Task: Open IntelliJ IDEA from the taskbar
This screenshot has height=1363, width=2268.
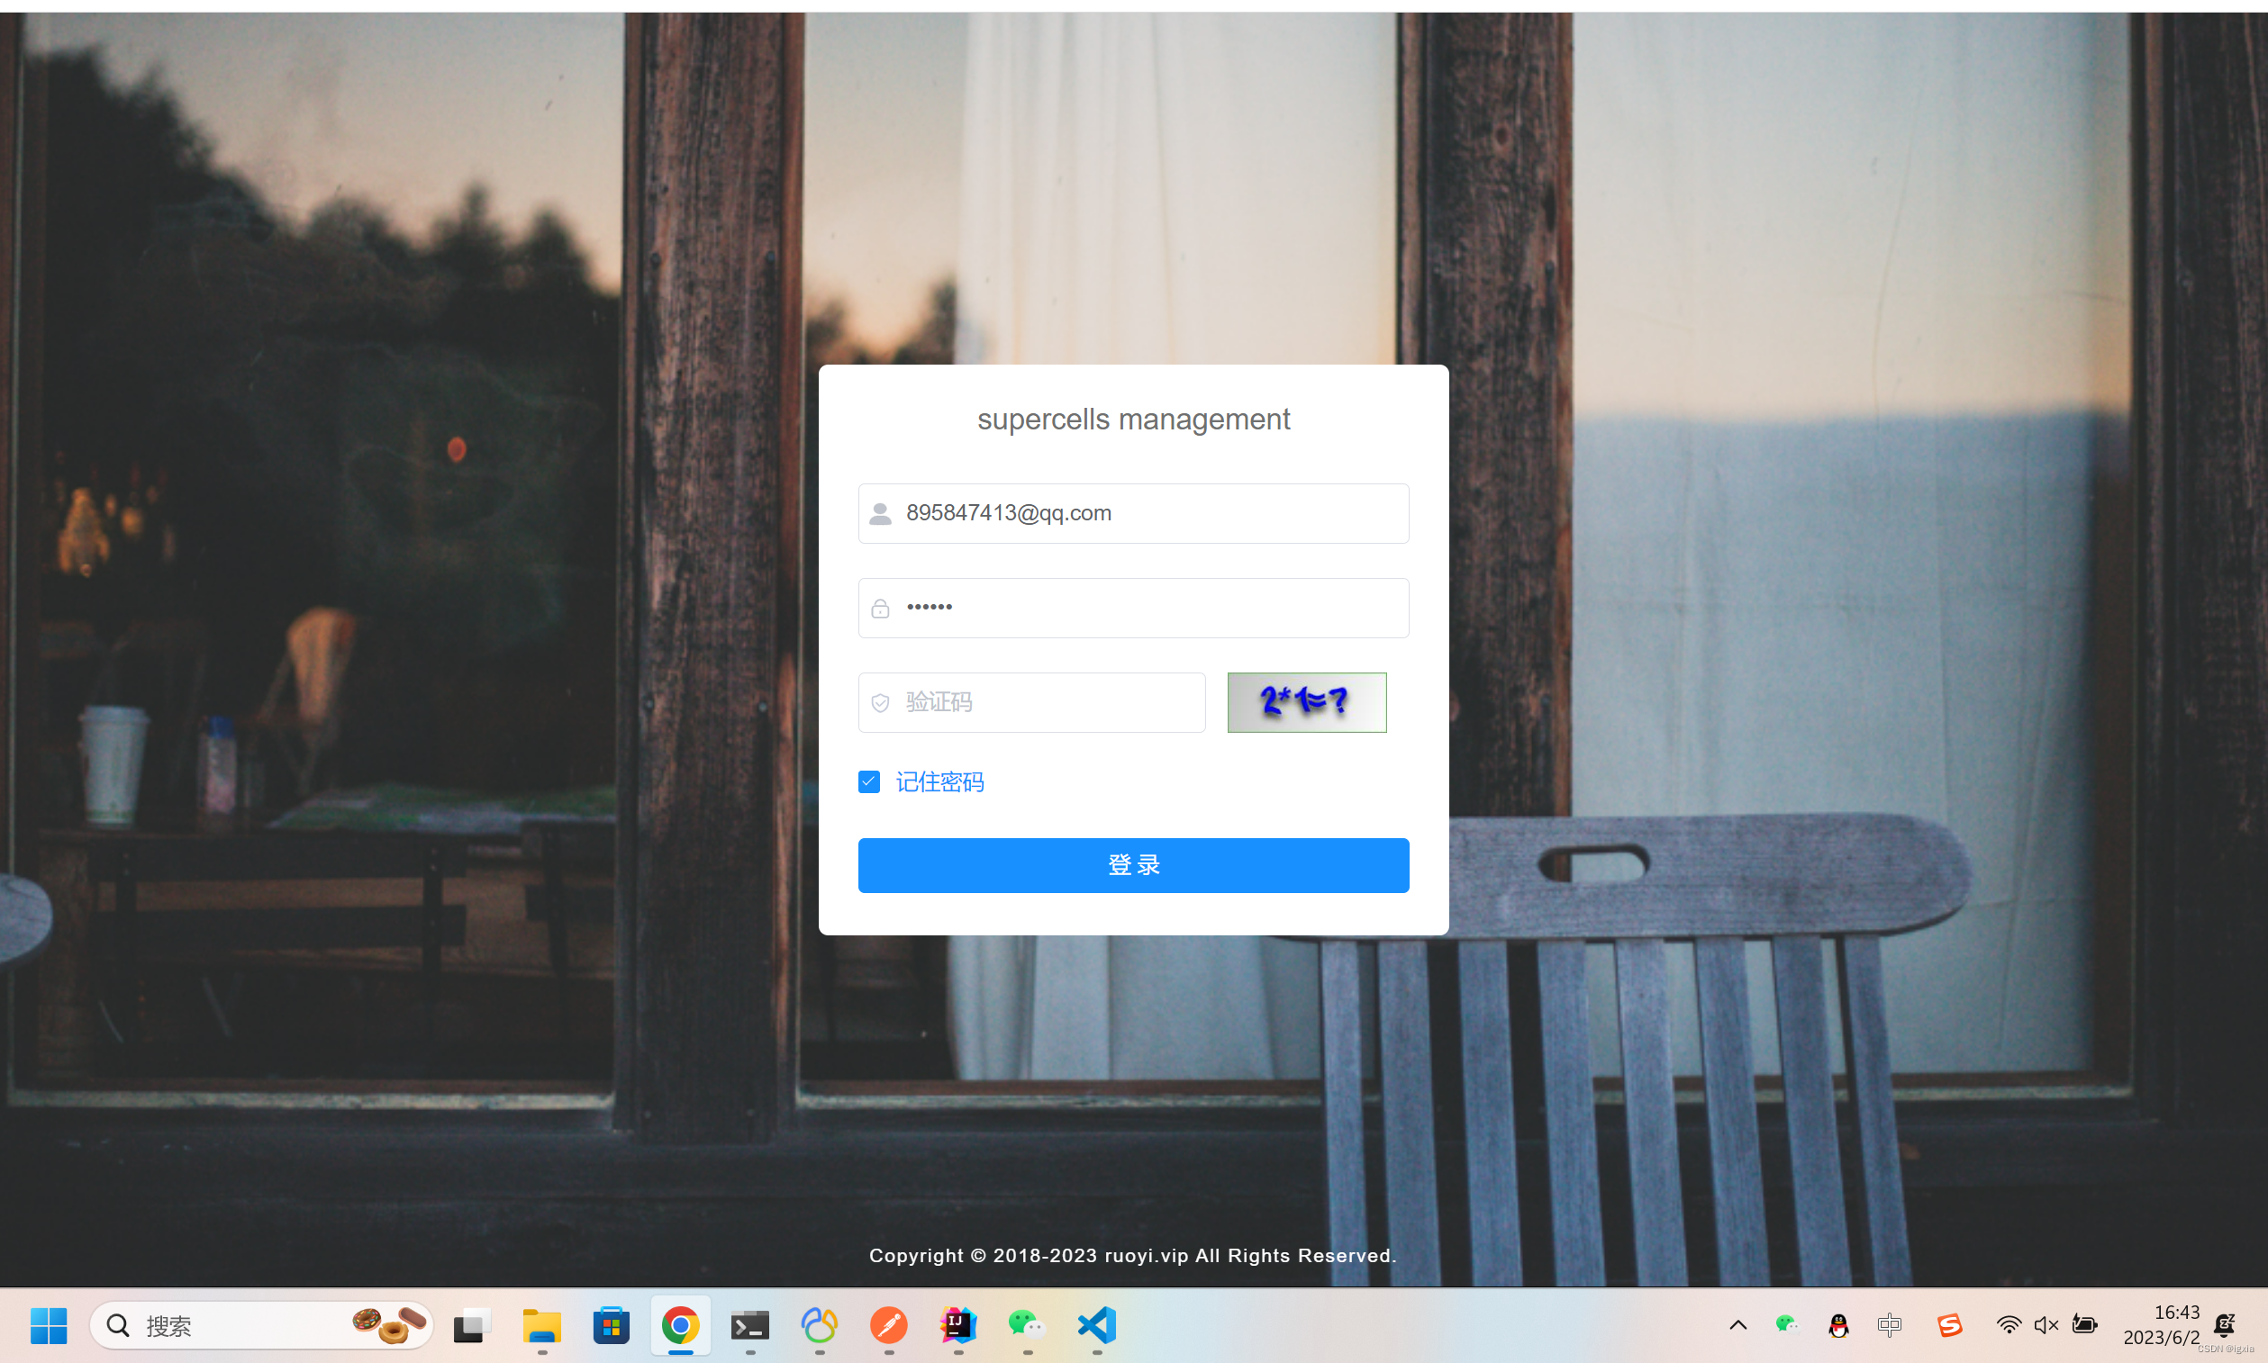Action: coord(957,1325)
